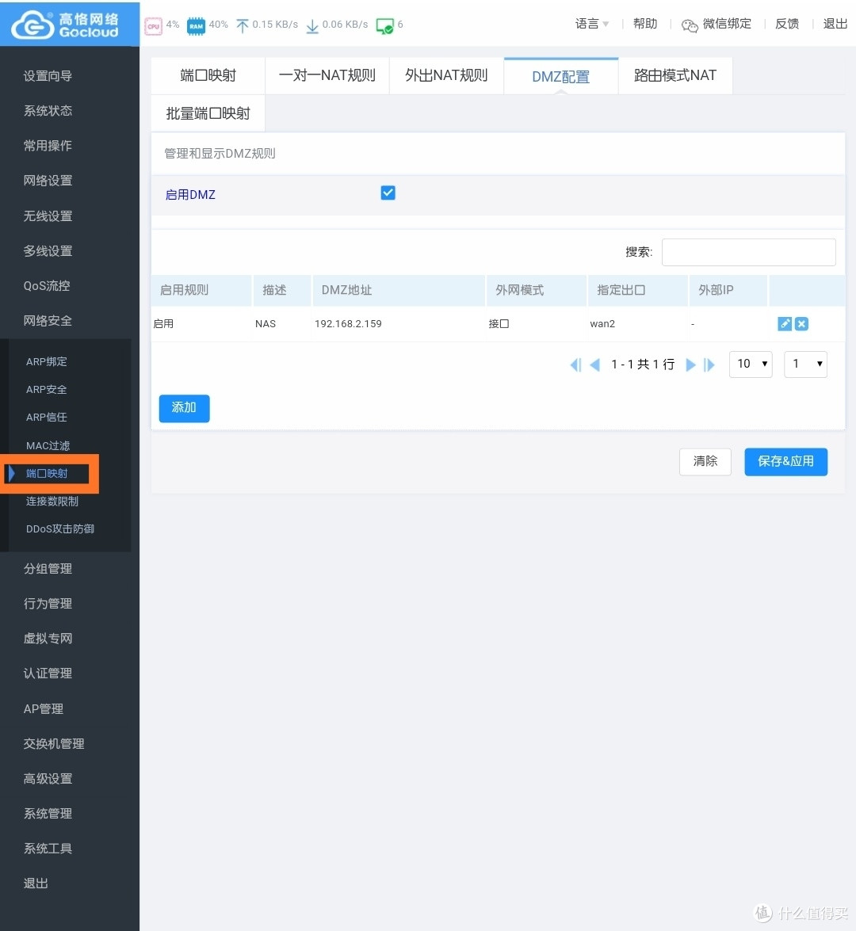Open 系统状态 in the sidebar
856x931 pixels.
(x=48, y=110)
